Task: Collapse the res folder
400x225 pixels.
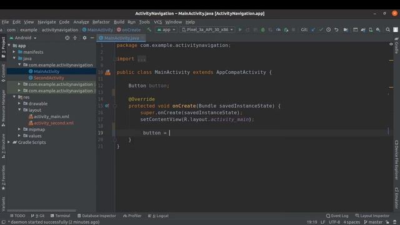Action: pyautogui.click(x=14, y=97)
